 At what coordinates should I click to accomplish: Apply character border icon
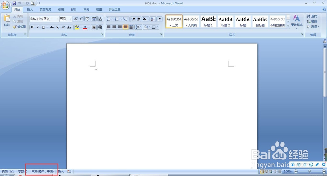100,19
